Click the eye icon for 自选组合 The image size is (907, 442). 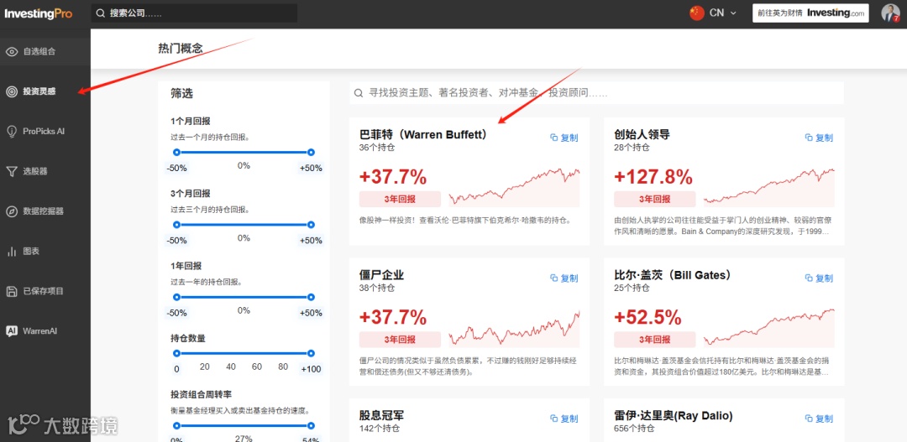point(12,51)
